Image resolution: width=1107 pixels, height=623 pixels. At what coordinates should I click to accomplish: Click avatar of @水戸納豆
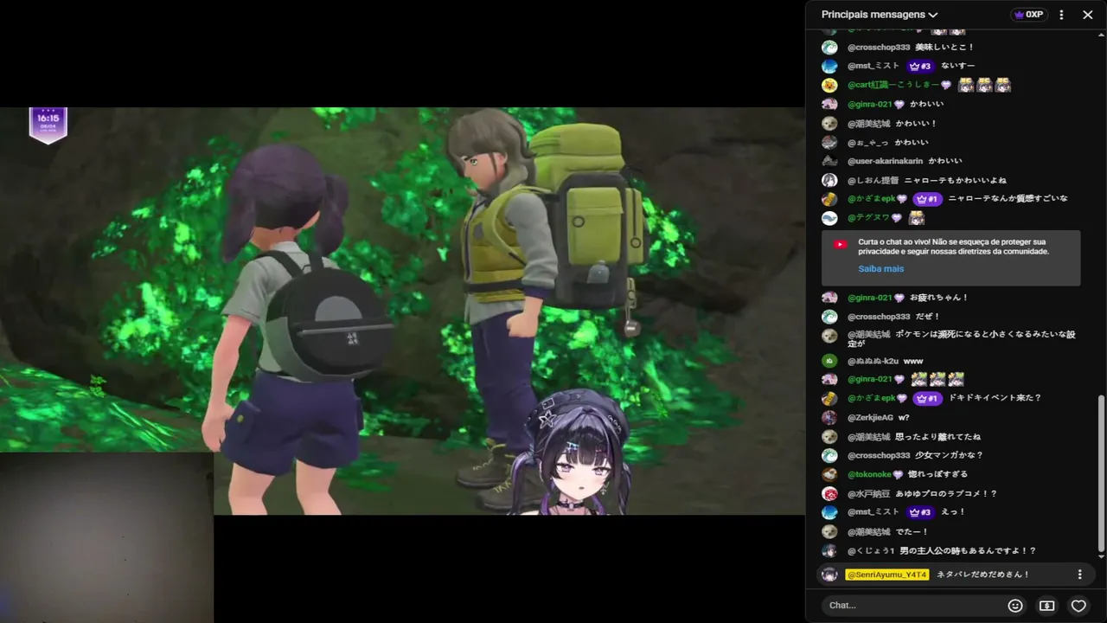click(x=829, y=494)
